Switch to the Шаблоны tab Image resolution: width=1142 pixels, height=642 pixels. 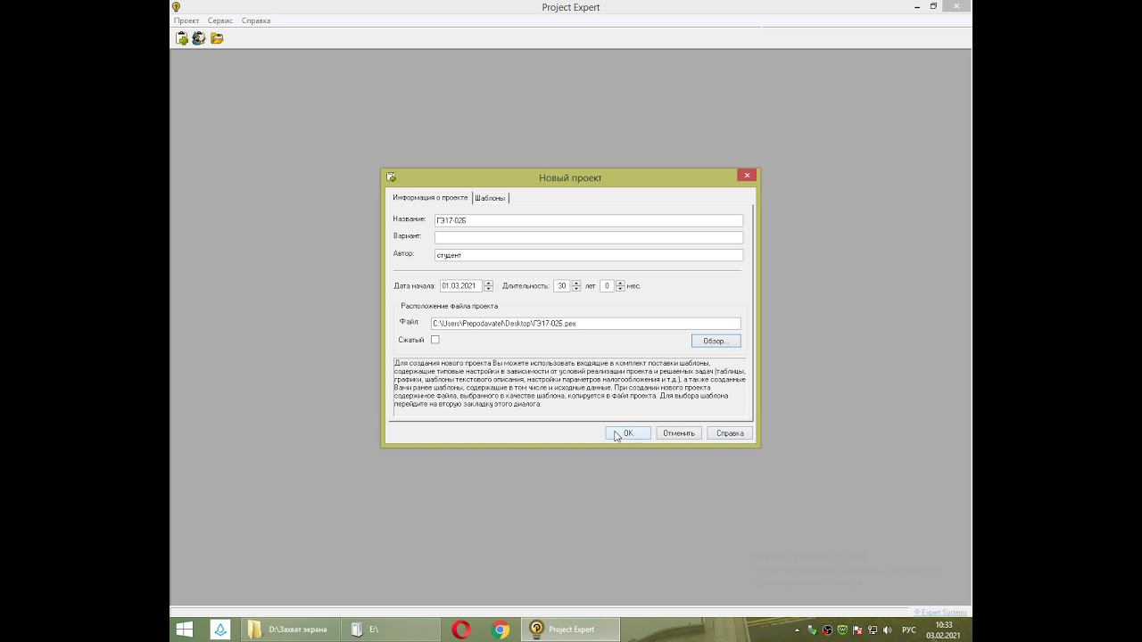[x=490, y=198]
